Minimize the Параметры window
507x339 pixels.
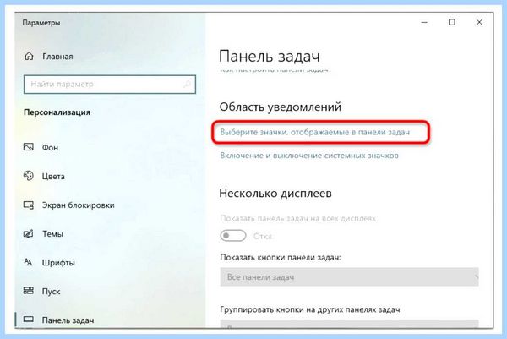(x=424, y=22)
